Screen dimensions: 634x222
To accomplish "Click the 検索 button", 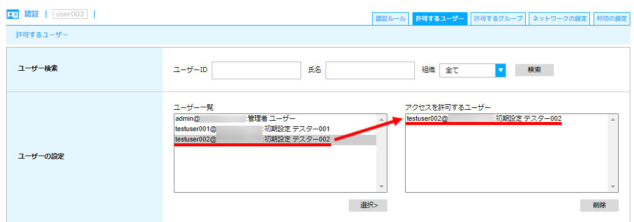I will (x=534, y=70).
